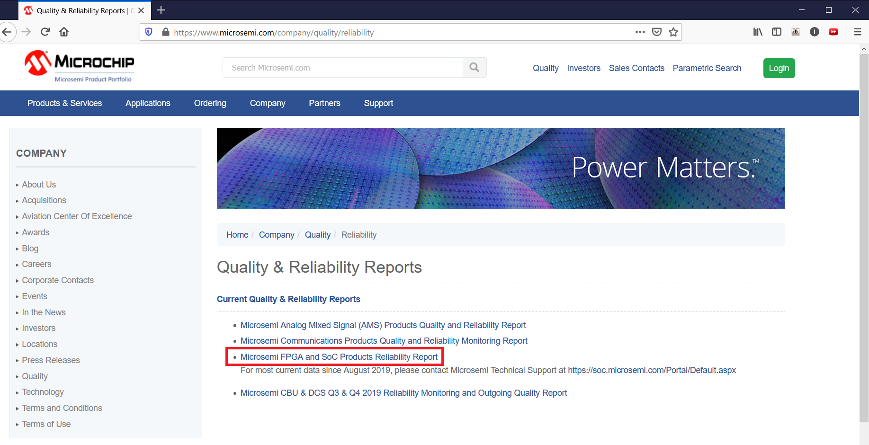Open Ordering menu in blue navbar
869x445 pixels.
210,103
